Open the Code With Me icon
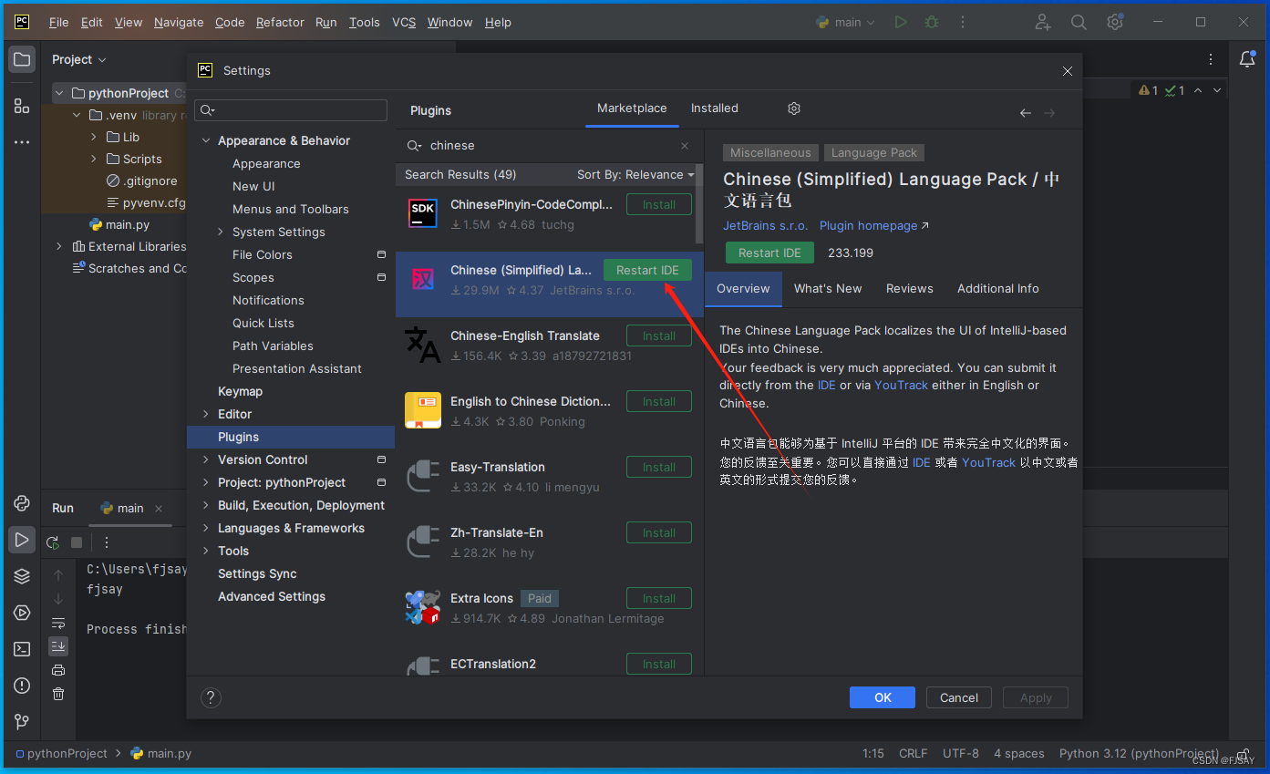Image resolution: width=1270 pixels, height=774 pixels. click(1043, 22)
